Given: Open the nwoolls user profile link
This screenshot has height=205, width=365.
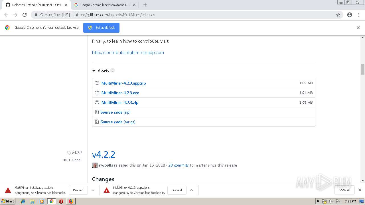Looking at the screenshot, I should point(106,165).
